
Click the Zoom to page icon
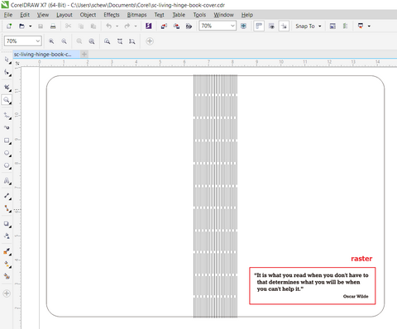click(x=108, y=41)
